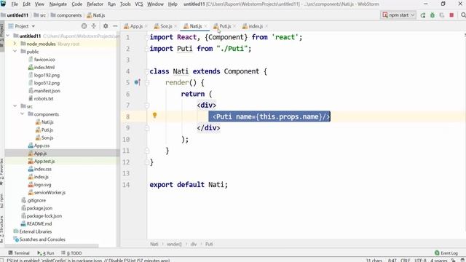Screen dimensions: 466x262
Task: Select External Libraries node
Action: [36, 231]
